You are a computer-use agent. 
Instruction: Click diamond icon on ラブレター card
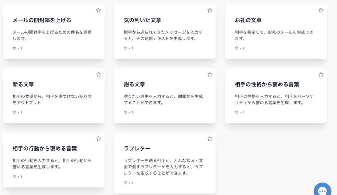tap(125, 183)
